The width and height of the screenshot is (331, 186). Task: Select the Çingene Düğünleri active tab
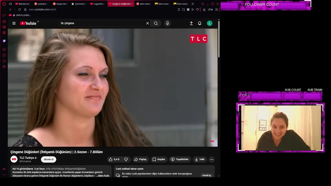[x=121, y=4]
